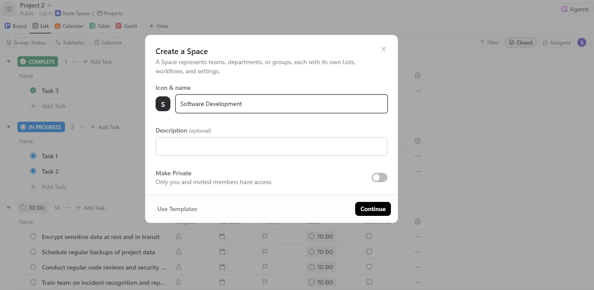594x290 pixels.
Task: Open the more options ellipsis for Task 3
Action: click(418, 91)
